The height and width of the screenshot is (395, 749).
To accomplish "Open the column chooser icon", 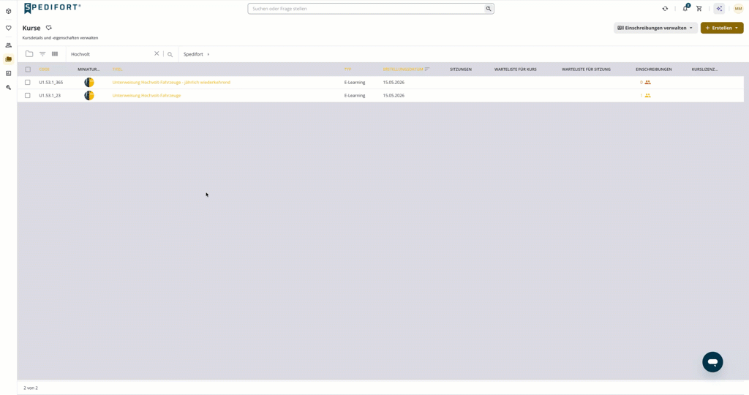I will (x=55, y=54).
